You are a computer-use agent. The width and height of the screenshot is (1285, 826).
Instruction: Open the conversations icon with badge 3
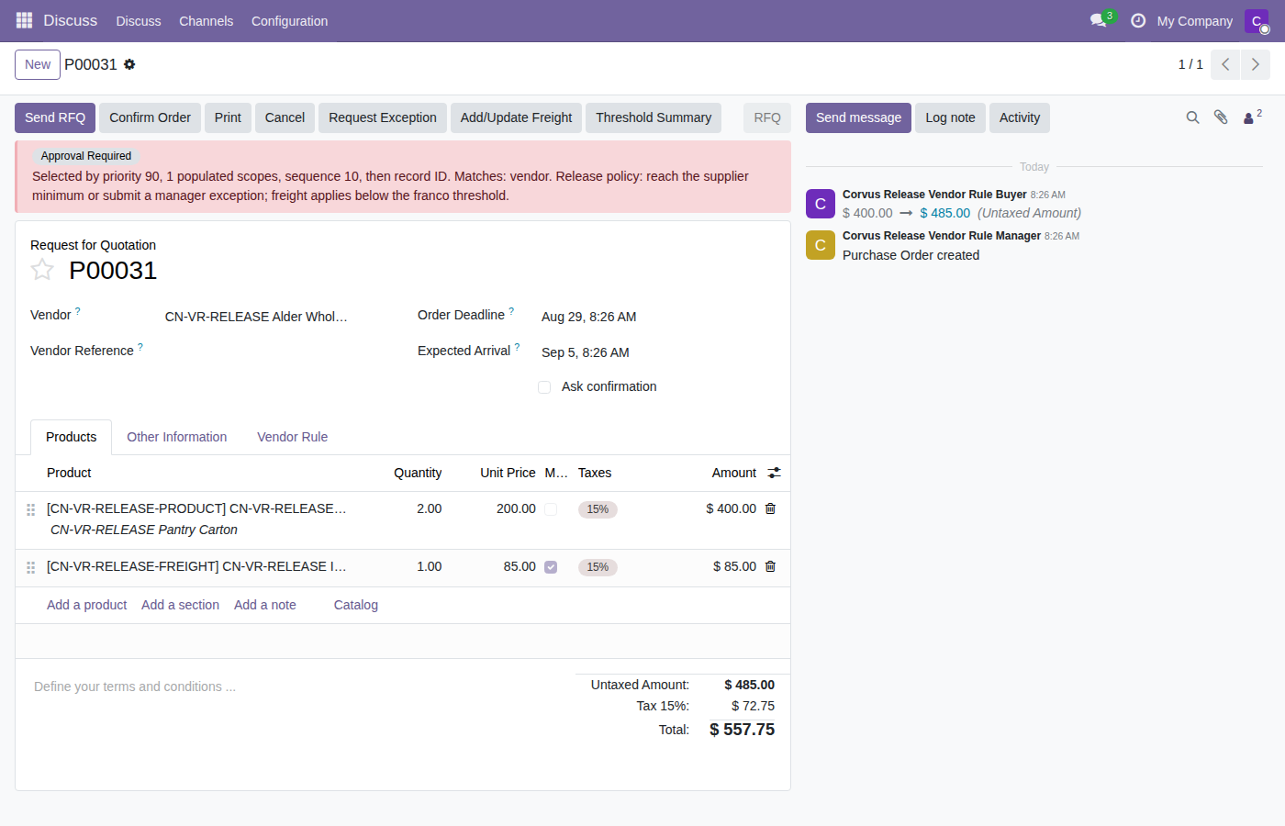[x=1100, y=20]
